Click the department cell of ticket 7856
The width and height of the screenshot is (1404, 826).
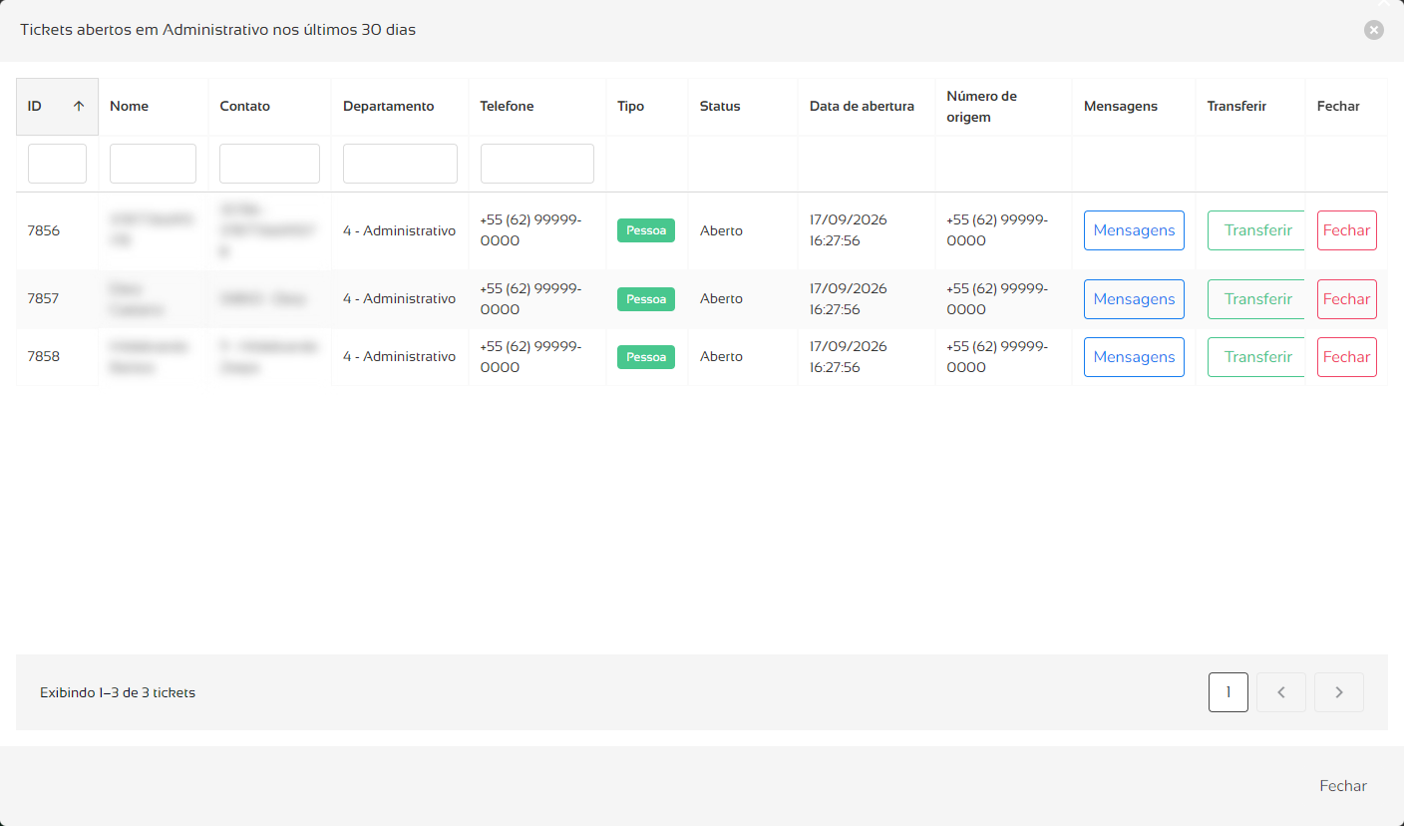pos(399,230)
